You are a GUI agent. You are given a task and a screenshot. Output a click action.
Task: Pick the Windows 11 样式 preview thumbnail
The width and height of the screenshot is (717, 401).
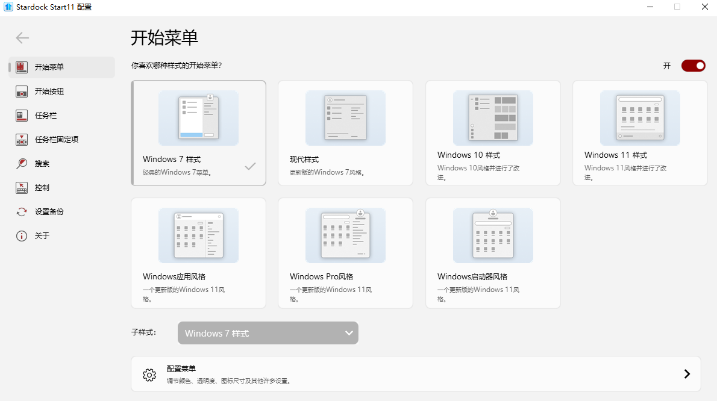coord(640,118)
